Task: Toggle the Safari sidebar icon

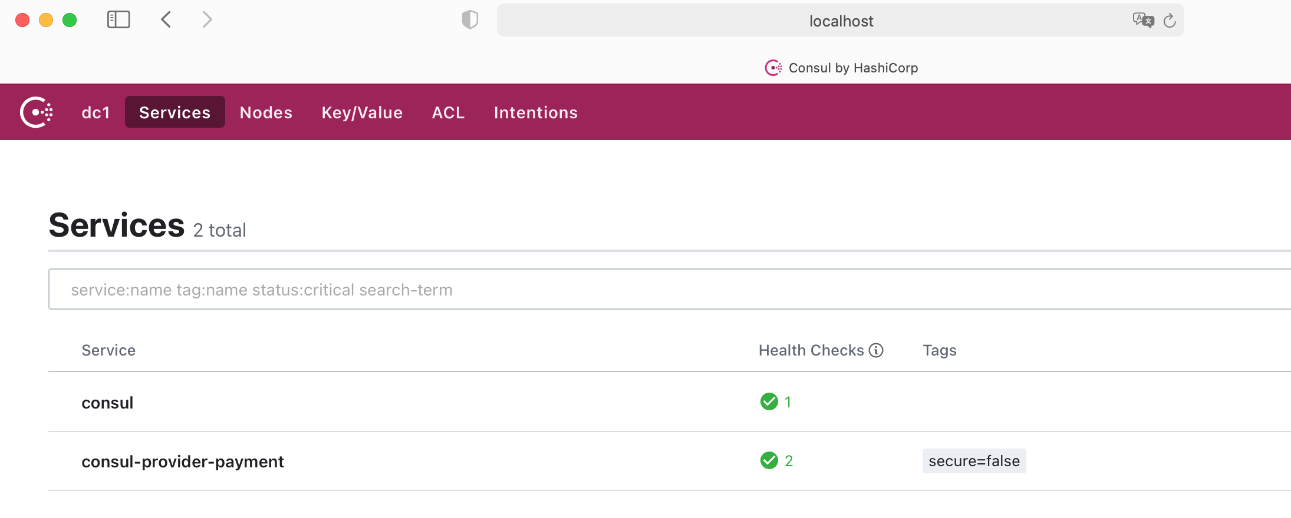Action: click(118, 20)
